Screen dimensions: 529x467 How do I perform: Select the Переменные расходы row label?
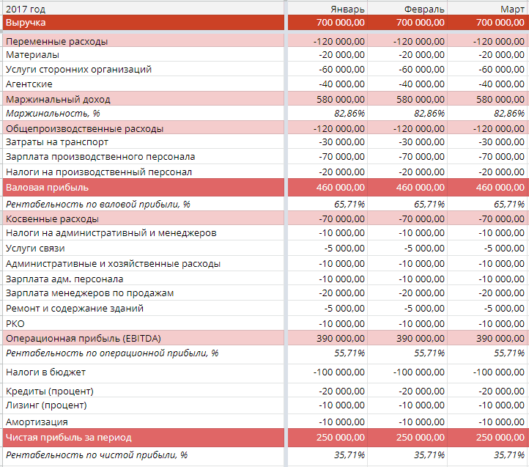[x=56, y=41]
